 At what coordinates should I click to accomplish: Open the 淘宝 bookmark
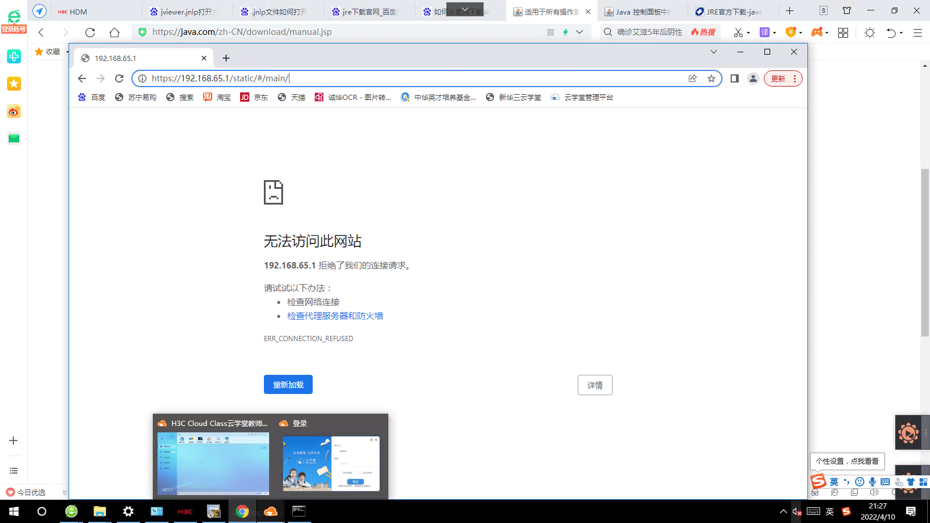tap(217, 97)
